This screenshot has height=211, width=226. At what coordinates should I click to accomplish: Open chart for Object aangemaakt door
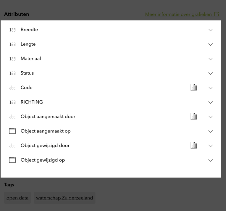point(194,117)
